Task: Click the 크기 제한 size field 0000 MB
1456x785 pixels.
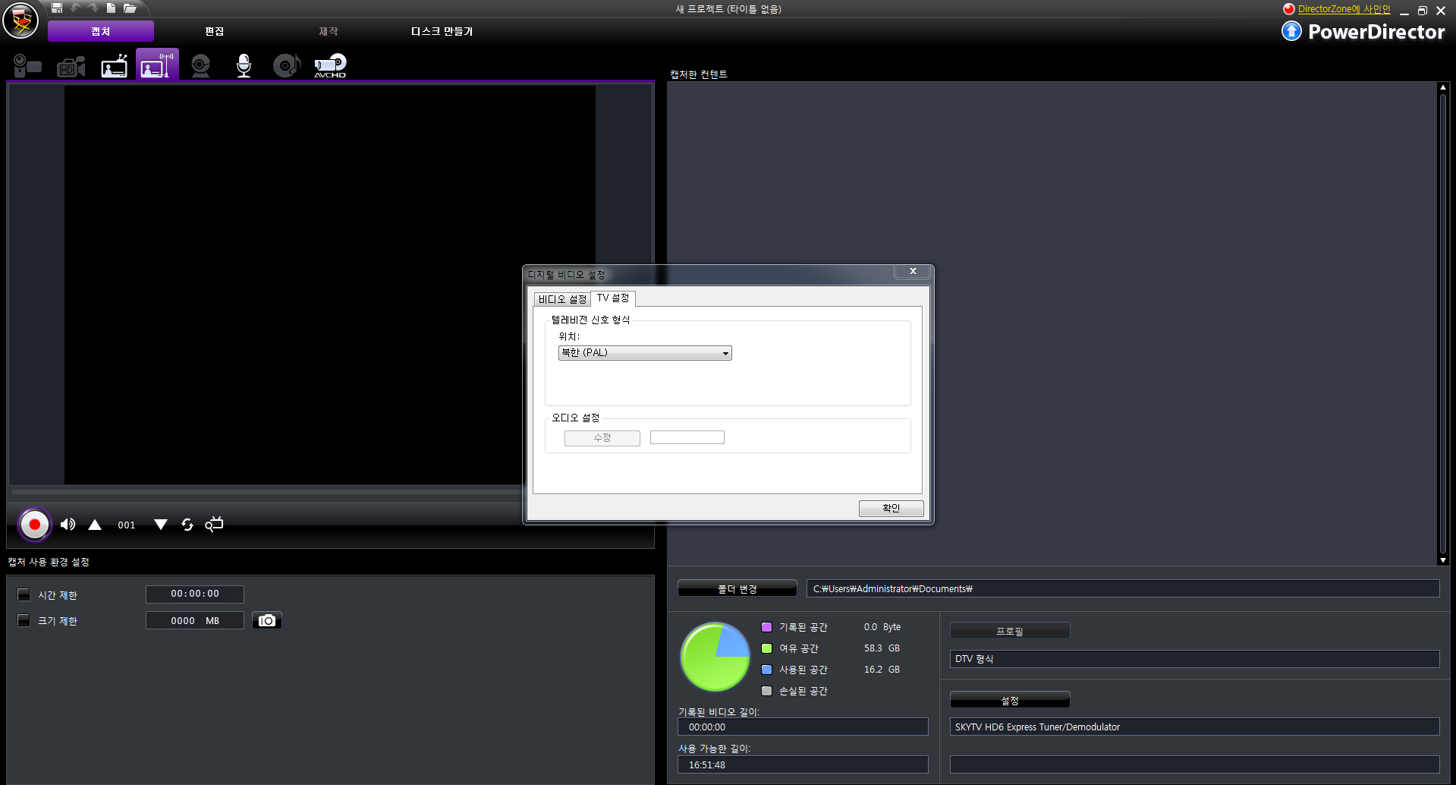Action: point(195,620)
